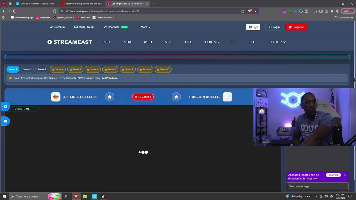Dismiss the Animated Emotes notice

click(x=345, y=175)
